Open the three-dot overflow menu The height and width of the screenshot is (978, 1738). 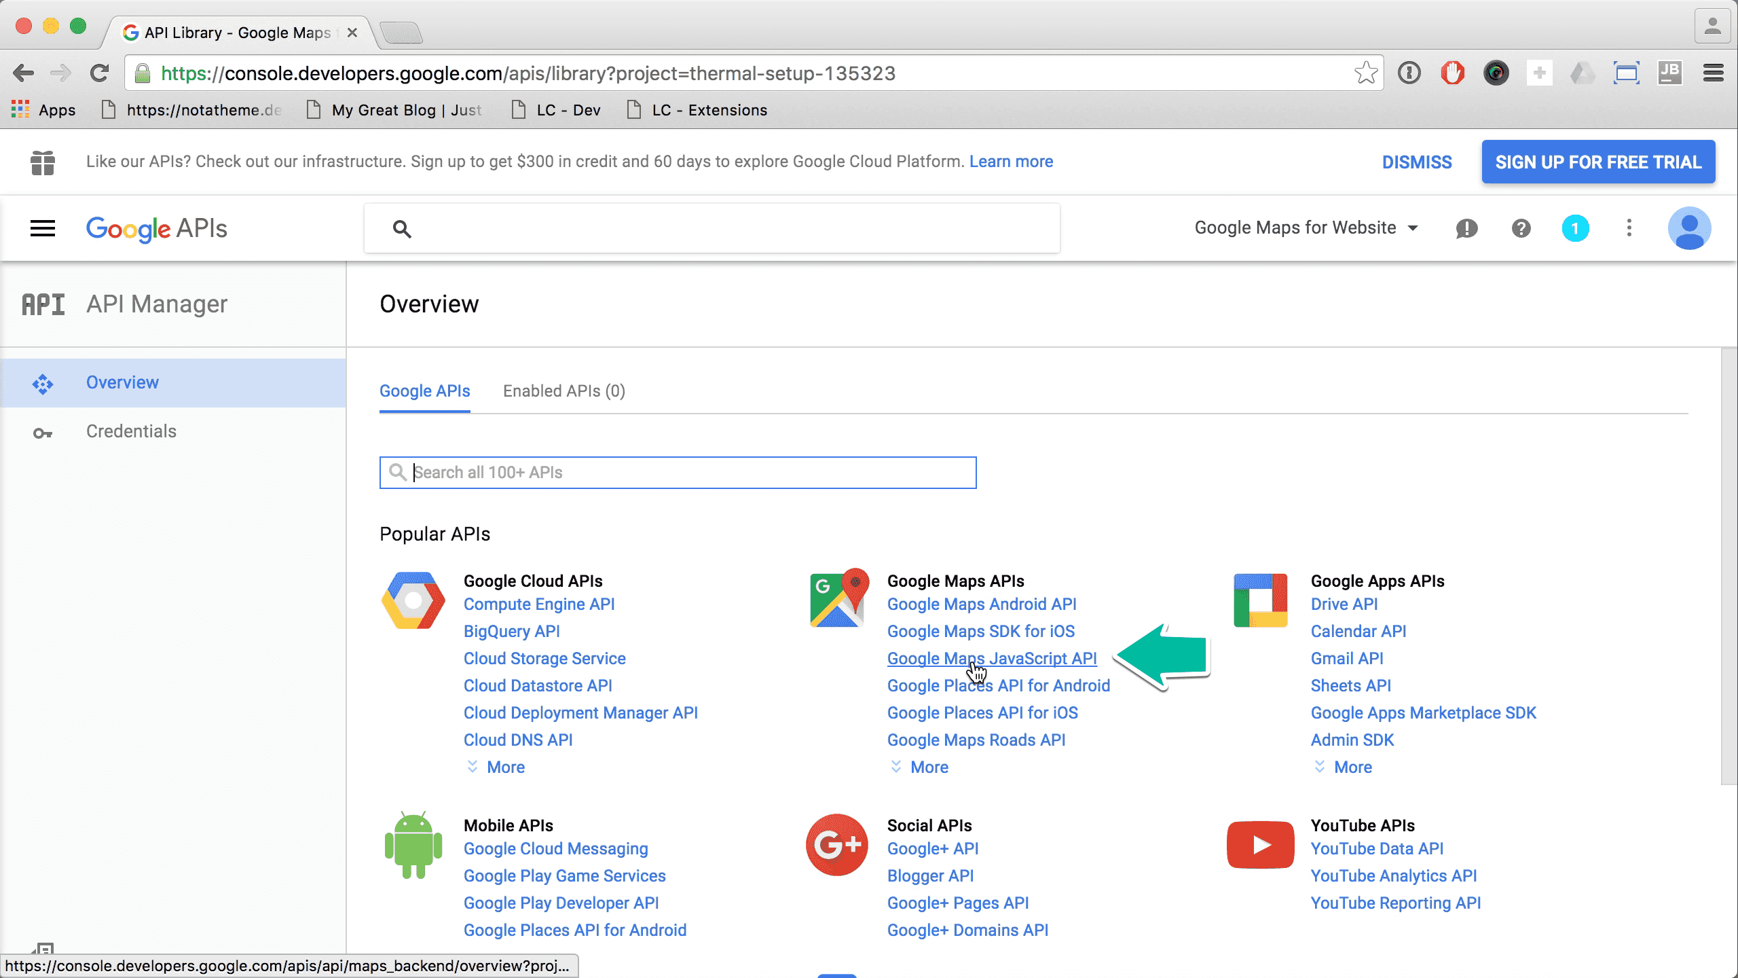(x=1629, y=228)
